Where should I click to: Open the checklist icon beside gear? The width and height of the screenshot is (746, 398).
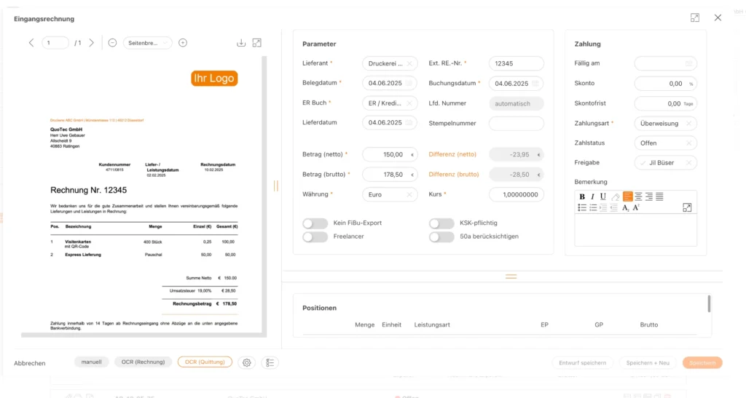pyautogui.click(x=270, y=363)
